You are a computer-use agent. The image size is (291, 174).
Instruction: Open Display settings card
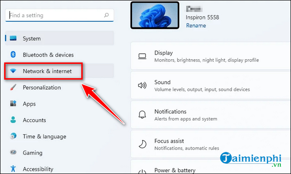[x=211, y=56]
